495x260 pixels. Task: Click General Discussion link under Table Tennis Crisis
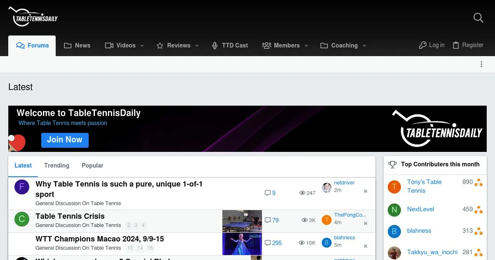tap(78, 225)
